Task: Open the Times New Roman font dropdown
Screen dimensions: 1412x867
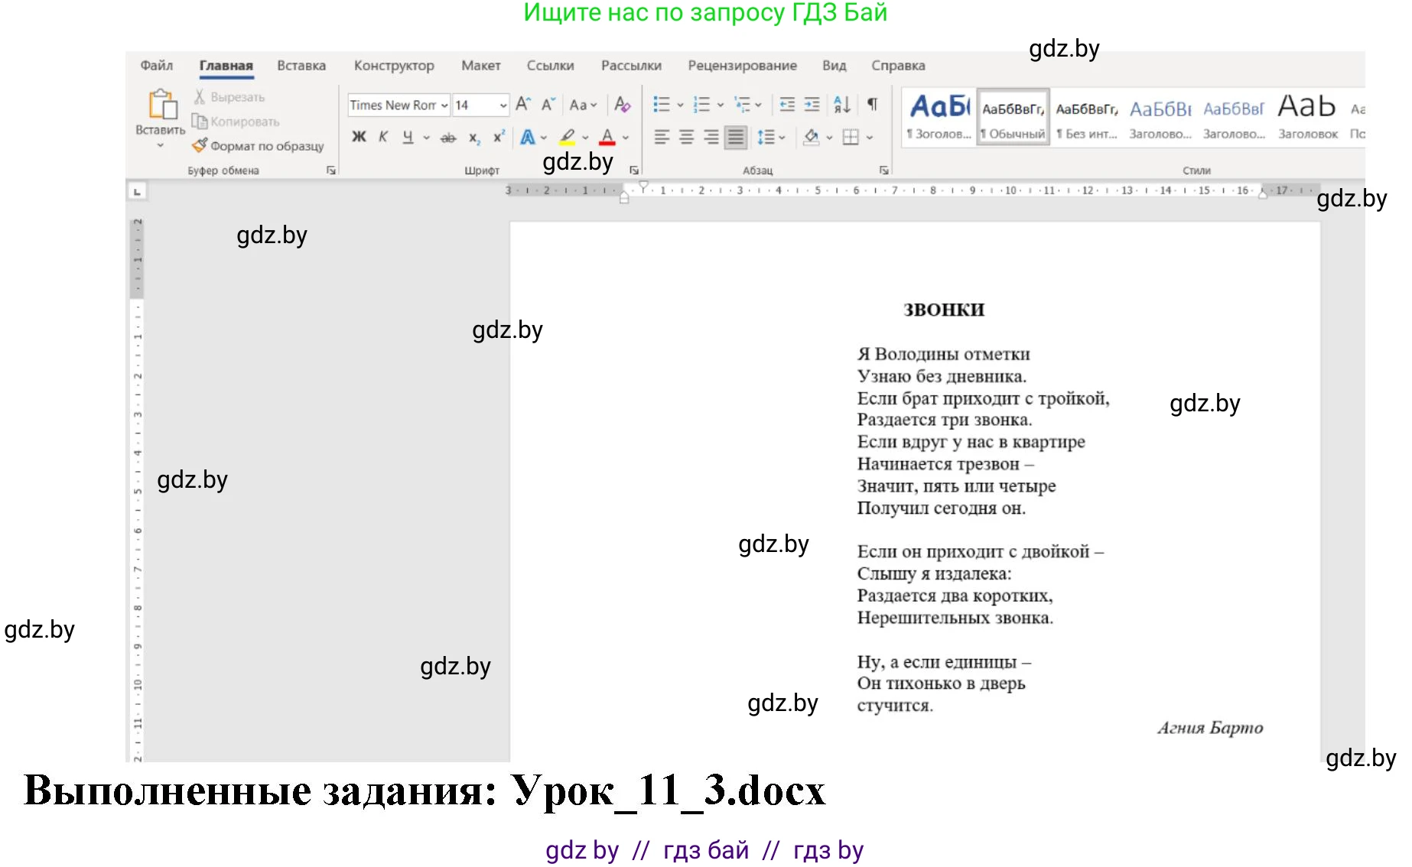Action: point(444,106)
